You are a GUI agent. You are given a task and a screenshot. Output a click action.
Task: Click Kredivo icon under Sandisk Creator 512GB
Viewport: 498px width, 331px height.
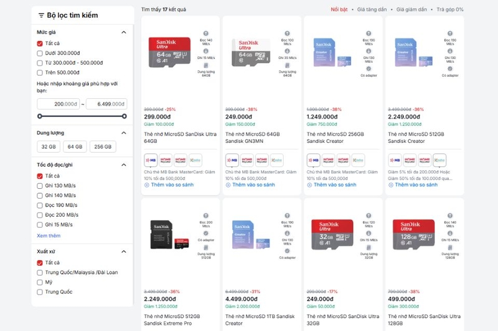pos(439,160)
